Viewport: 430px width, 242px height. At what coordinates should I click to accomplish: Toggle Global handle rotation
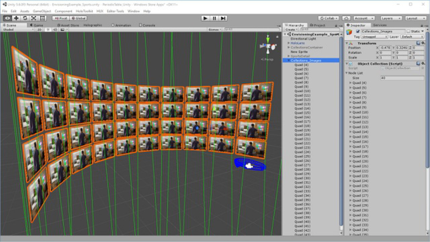point(78,18)
